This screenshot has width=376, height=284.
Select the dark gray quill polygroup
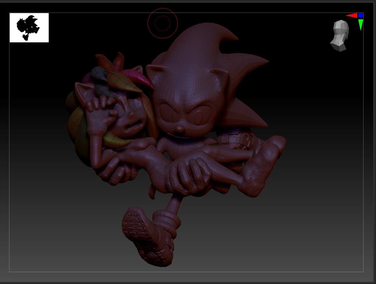pos(99,73)
